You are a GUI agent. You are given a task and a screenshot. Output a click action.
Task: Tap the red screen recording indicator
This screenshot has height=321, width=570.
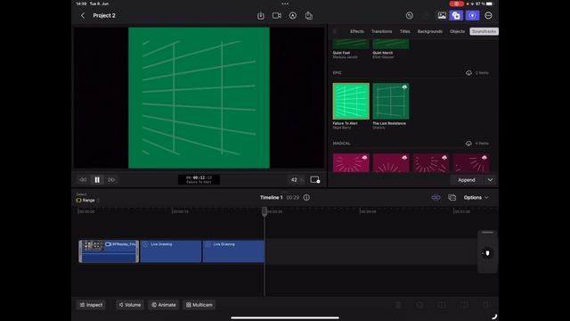point(456,4)
